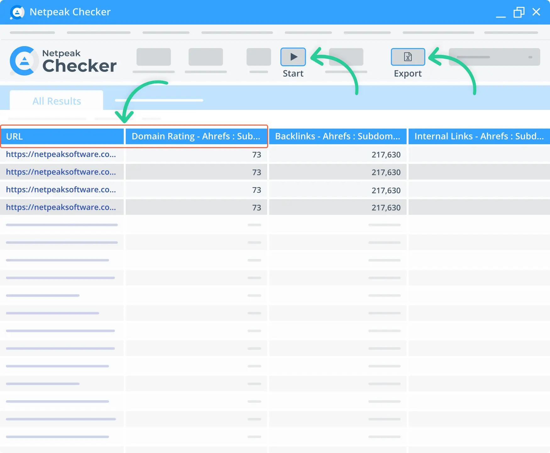
Task: Restore down the Netpeak Checker window
Action: click(519, 12)
